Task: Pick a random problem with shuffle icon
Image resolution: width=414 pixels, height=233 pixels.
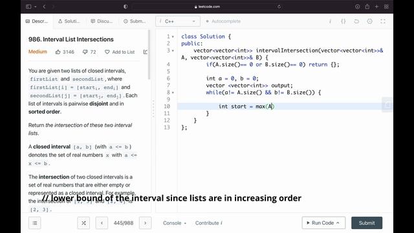Action: (x=83, y=223)
